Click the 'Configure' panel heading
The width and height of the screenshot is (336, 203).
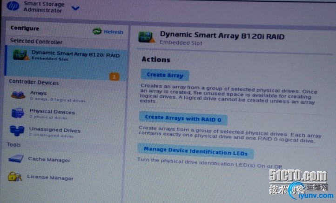click(25, 28)
